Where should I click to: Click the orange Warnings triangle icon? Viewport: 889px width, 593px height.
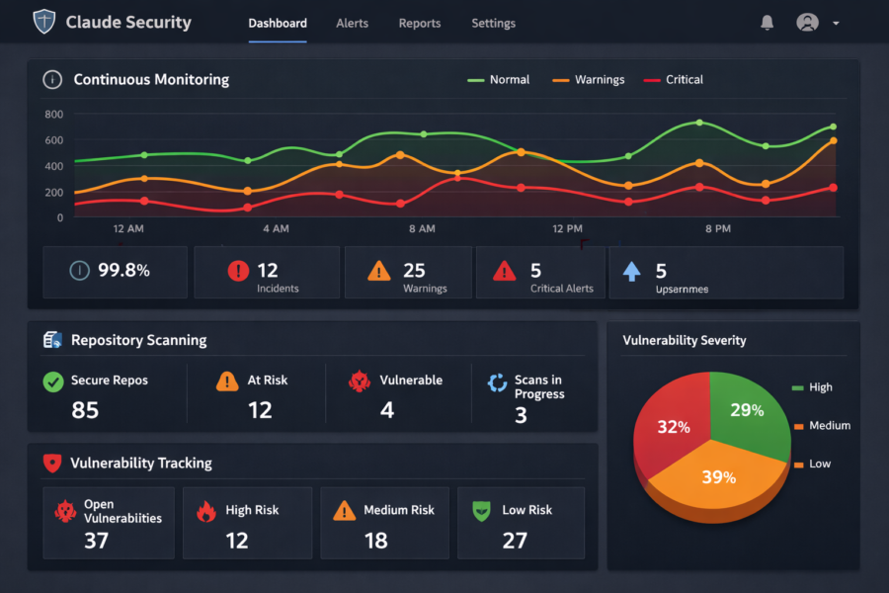378,271
